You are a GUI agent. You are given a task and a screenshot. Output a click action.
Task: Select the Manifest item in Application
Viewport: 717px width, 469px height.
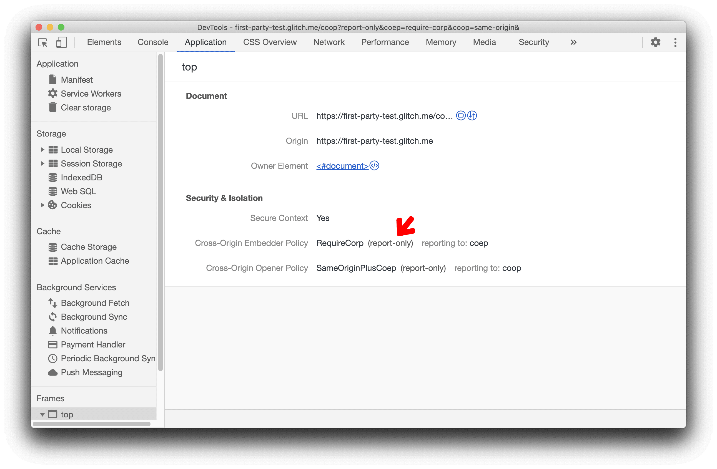click(x=76, y=80)
